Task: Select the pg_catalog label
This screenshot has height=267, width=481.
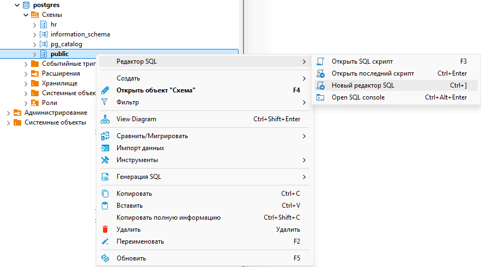Action: 66,44
